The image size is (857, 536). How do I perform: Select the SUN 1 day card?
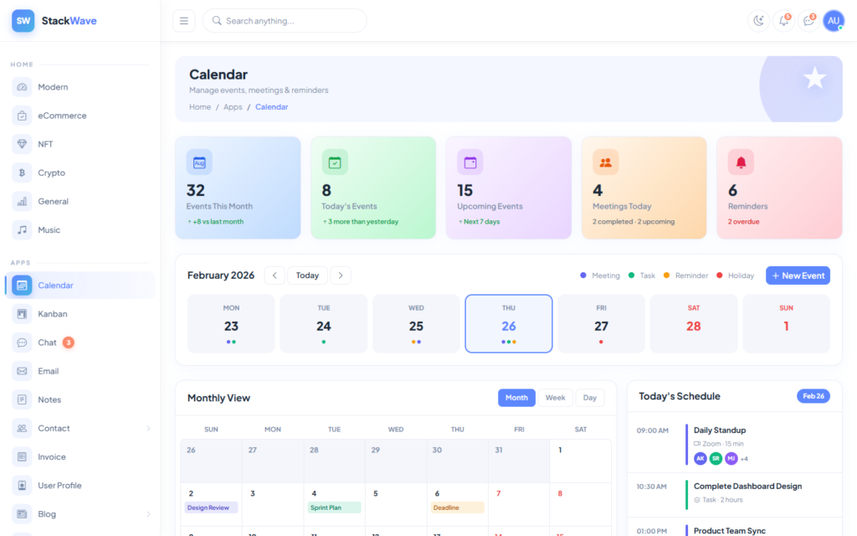pyautogui.click(x=787, y=324)
